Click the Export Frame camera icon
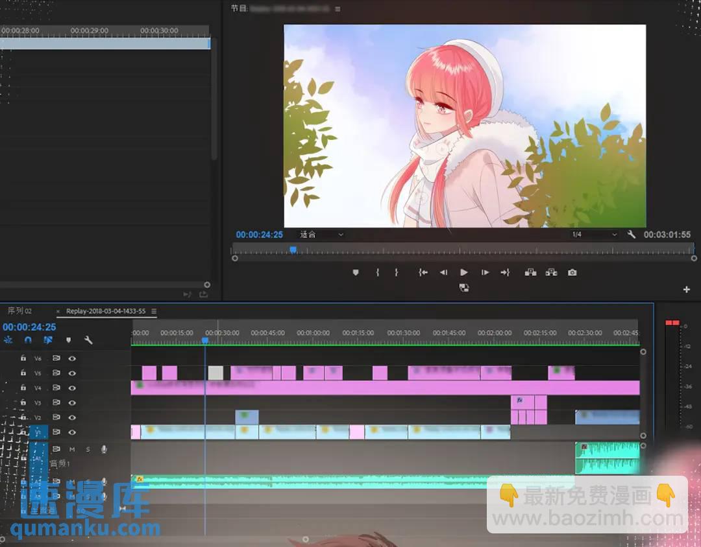The height and width of the screenshot is (547, 701). tap(572, 273)
